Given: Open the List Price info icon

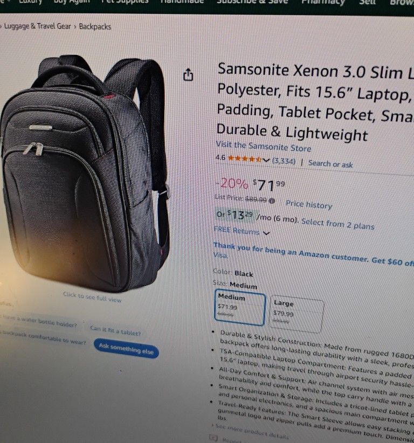Looking at the screenshot, I should click(272, 201).
